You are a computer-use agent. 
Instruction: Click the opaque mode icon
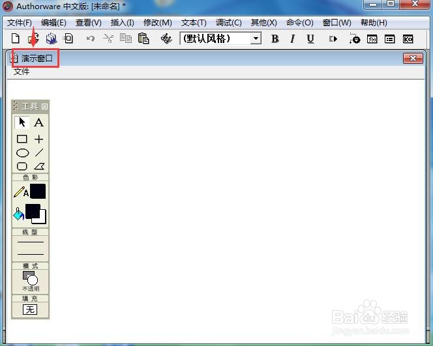click(x=31, y=278)
